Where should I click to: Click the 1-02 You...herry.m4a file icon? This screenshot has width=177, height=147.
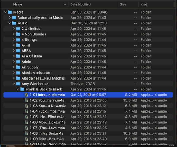[26, 100]
